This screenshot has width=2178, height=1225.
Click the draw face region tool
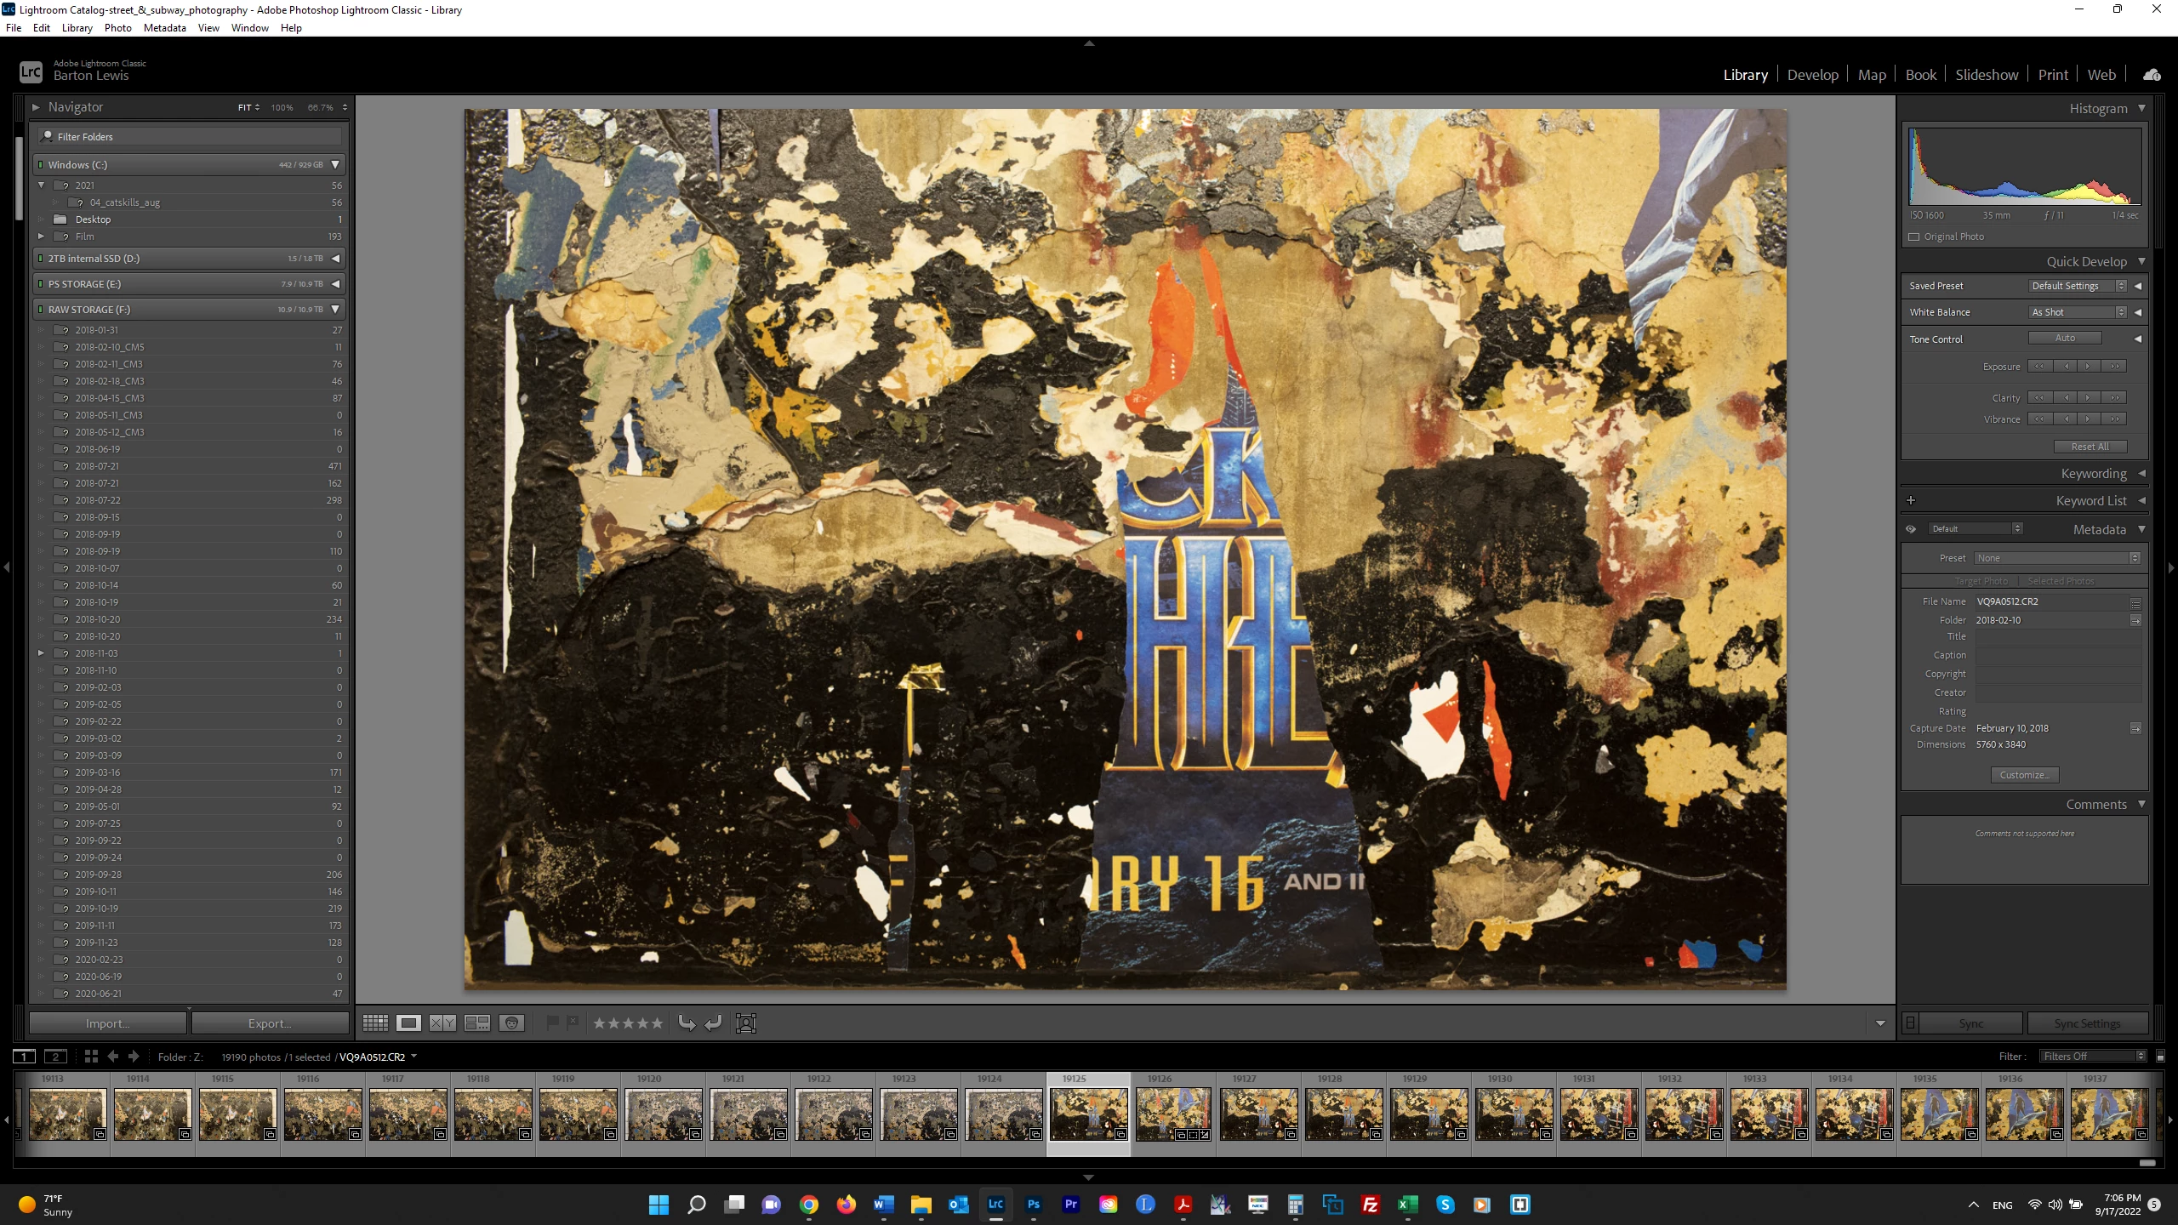(x=746, y=1023)
